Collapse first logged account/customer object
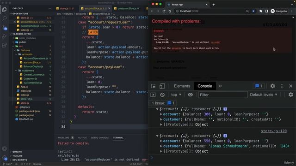This screenshot has height=166, width=296. pyautogui.click(x=157, y=109)
